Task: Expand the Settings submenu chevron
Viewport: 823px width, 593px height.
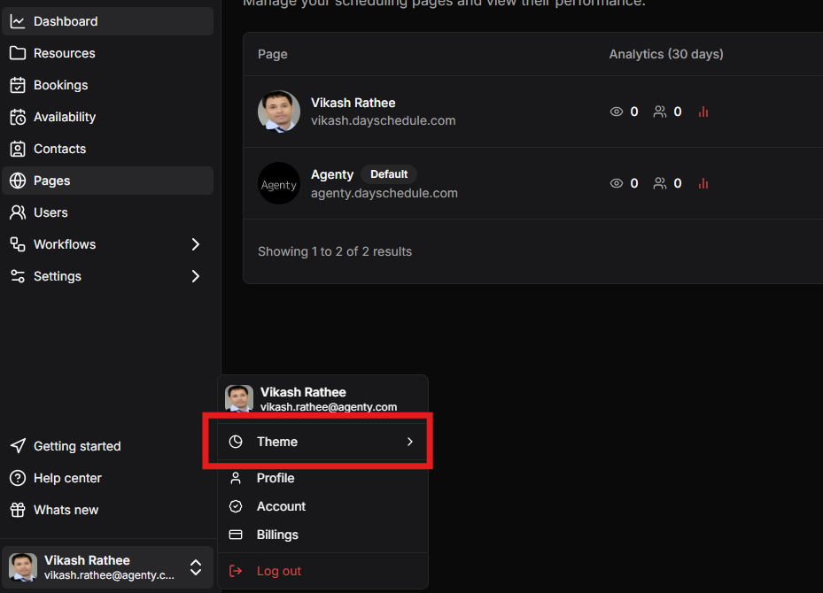Action: (x=195, y=276)
